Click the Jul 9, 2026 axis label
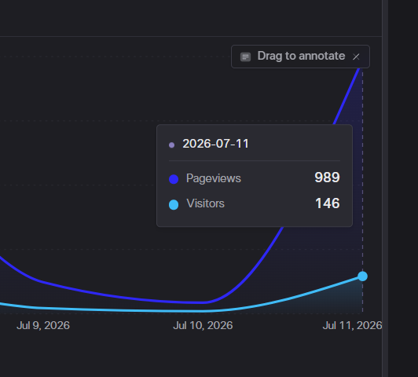The width and height of the screenshot is (418, 377). [43, 325]
